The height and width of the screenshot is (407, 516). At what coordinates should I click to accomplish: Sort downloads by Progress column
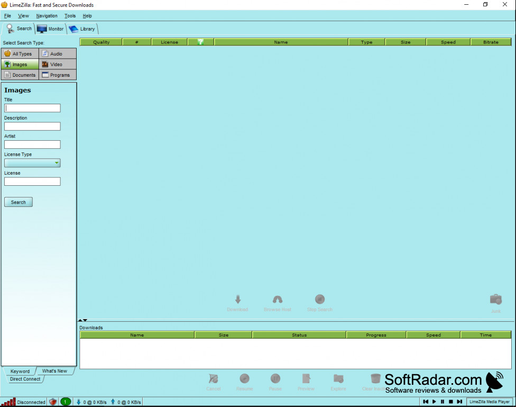click(376, 335)
